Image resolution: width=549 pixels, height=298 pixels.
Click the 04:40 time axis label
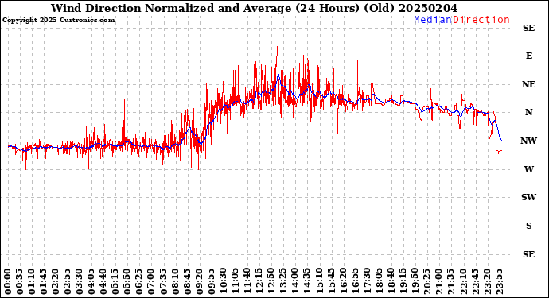click(103, 282)
